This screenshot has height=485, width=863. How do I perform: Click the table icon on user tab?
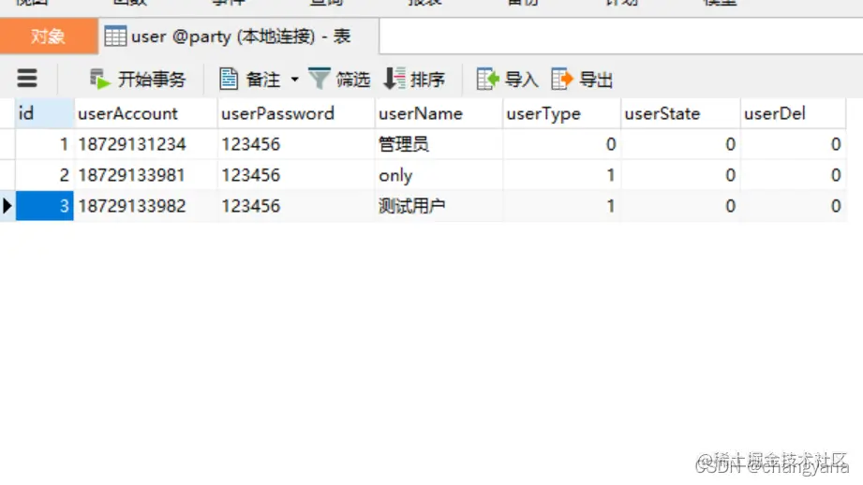[x=115, y=37]
